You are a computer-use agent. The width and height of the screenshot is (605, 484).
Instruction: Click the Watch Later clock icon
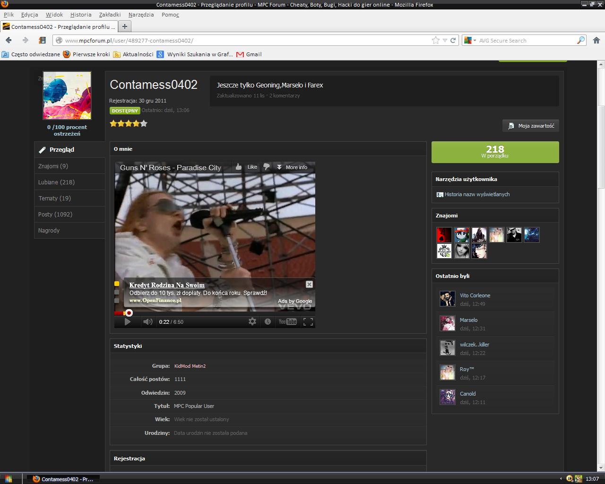pos(268,322)
